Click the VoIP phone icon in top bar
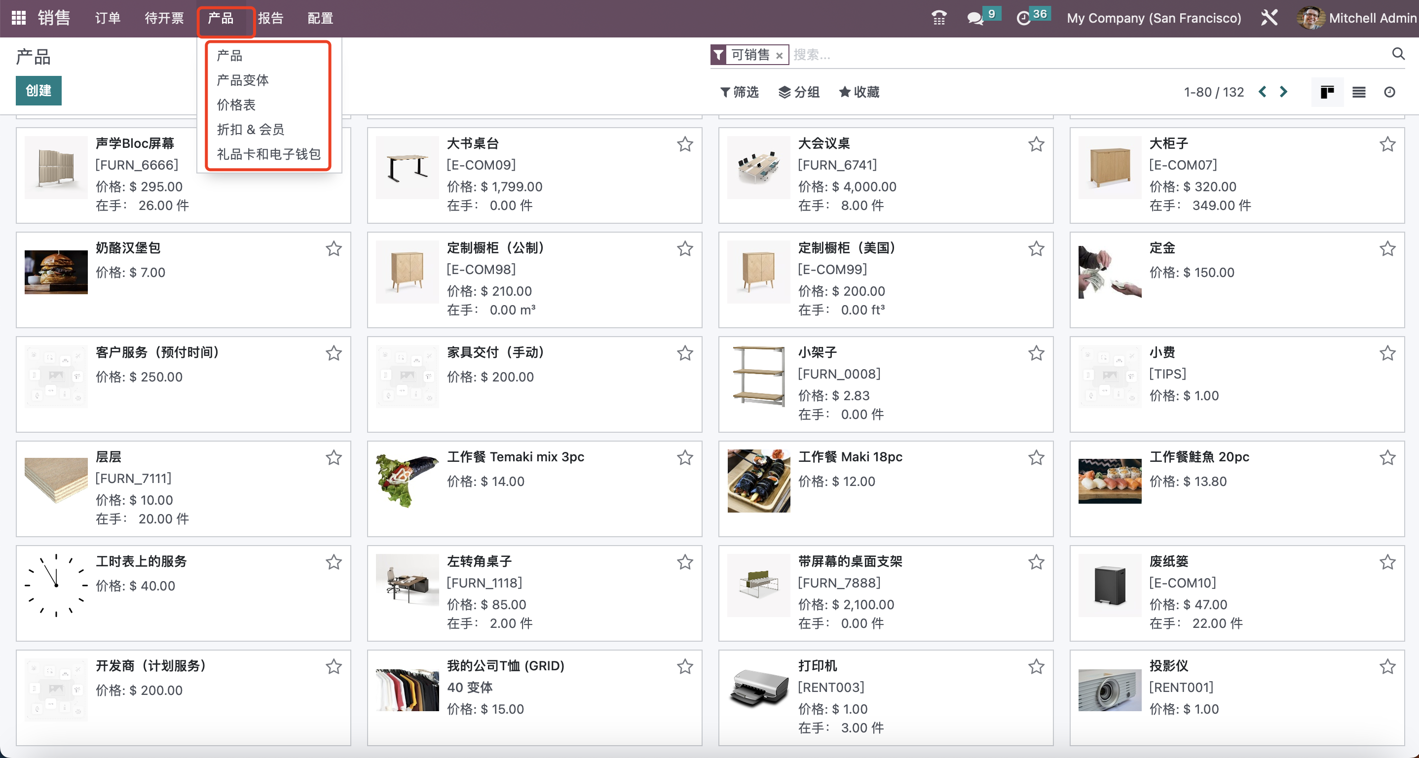The width and height of the screenshot is (1419, 758). tap(938, 18)
